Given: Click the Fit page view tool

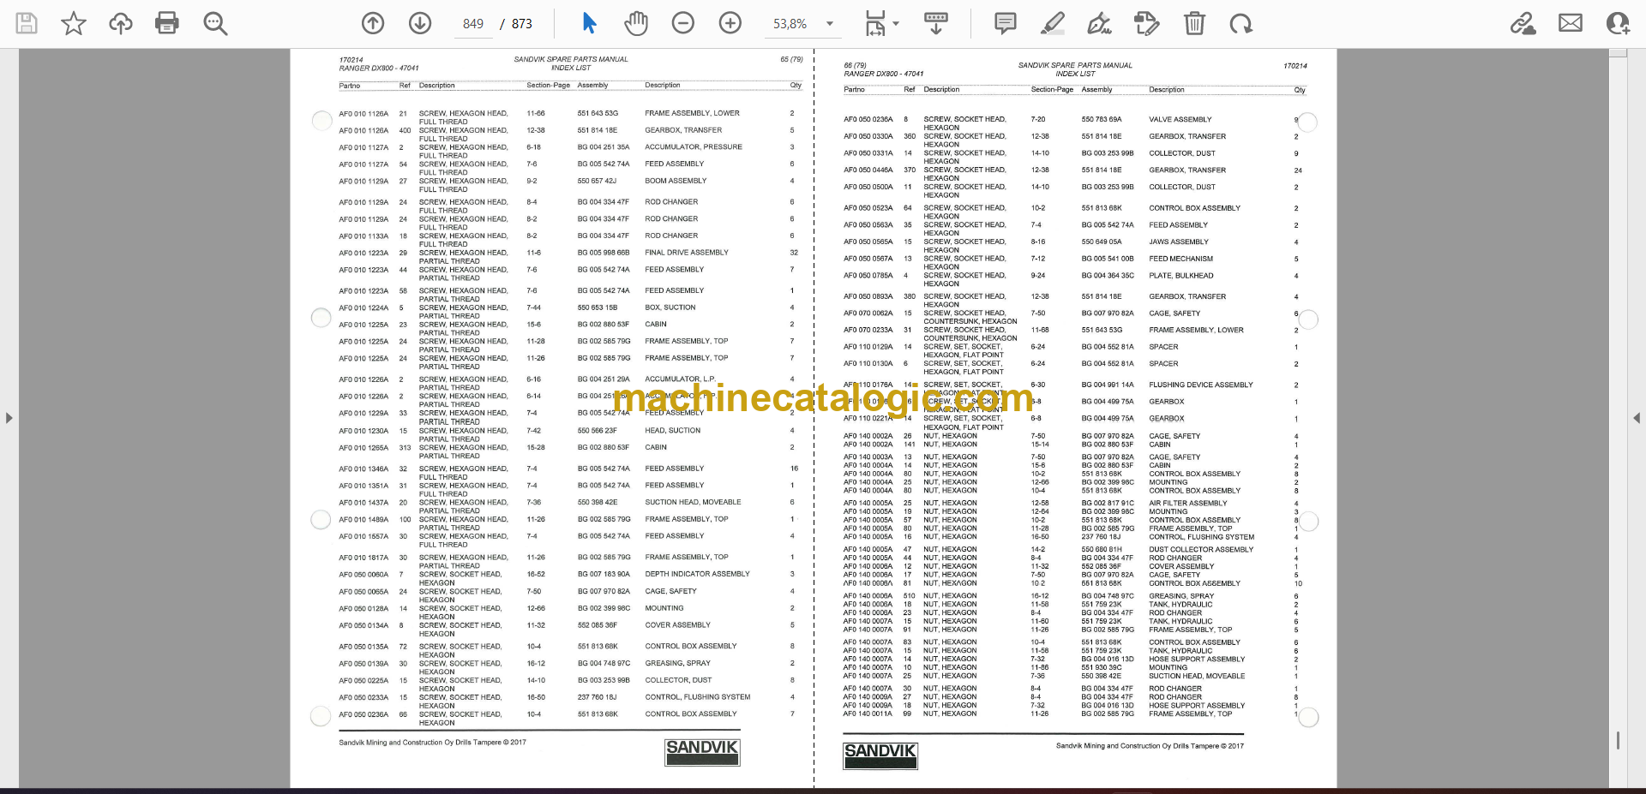Looking at the screenshot, I should (x=874, y=23).
